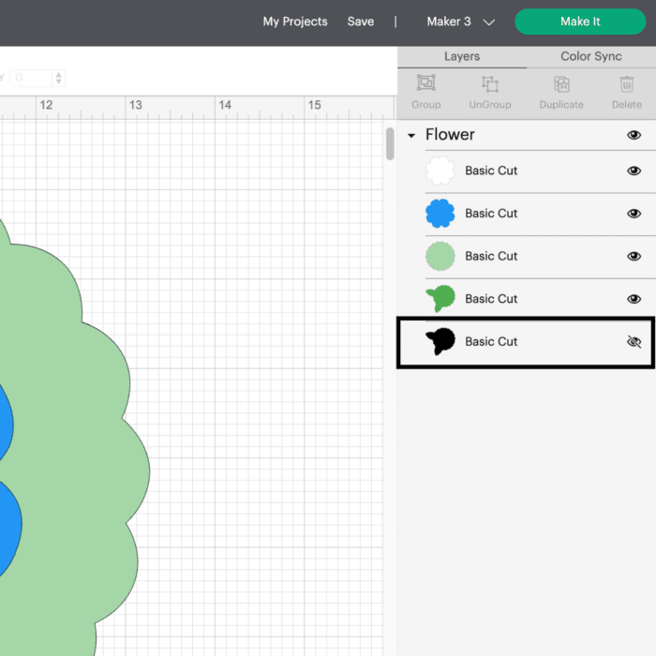Switch to the Color Sync tab
This screenshot has height=656, width=656.
coord(590,56)
